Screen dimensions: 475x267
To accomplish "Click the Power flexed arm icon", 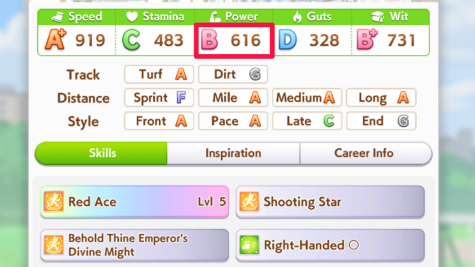I will click(x=215, y=17).
